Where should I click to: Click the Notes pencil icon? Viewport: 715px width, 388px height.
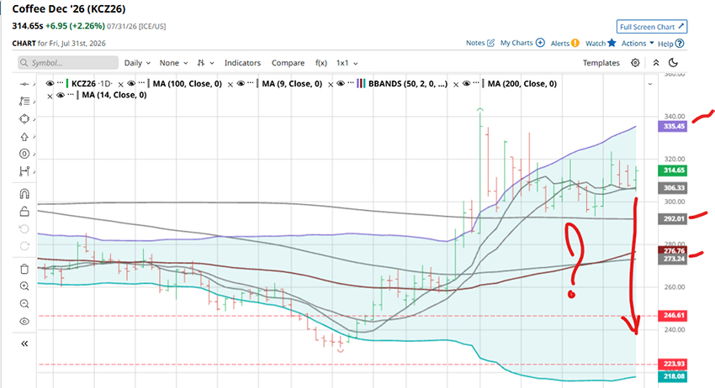490,43
